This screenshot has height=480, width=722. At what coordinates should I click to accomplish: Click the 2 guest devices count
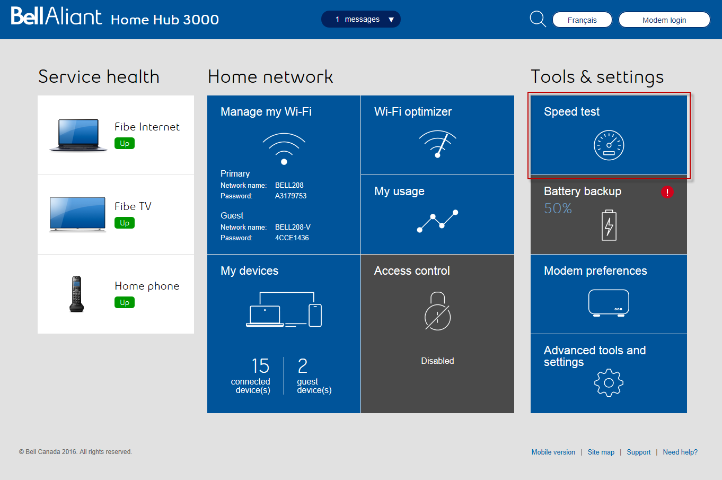point(303,366)
